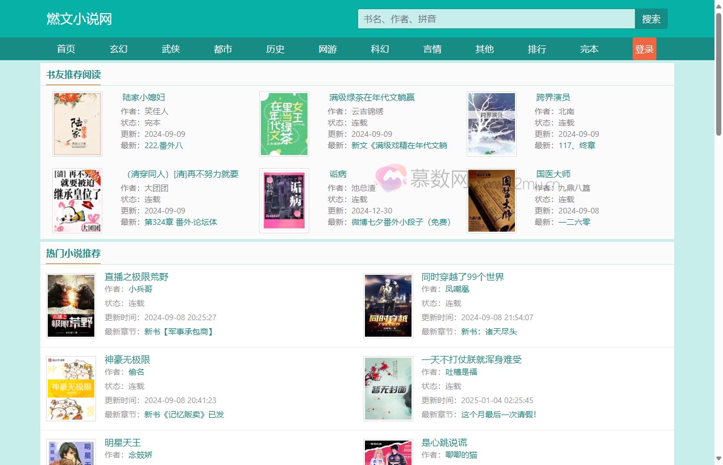Open latest chapter 新书《记忆贩卖》已发
The height and width of the screenshot is (465, 723).
click(184, 414)
